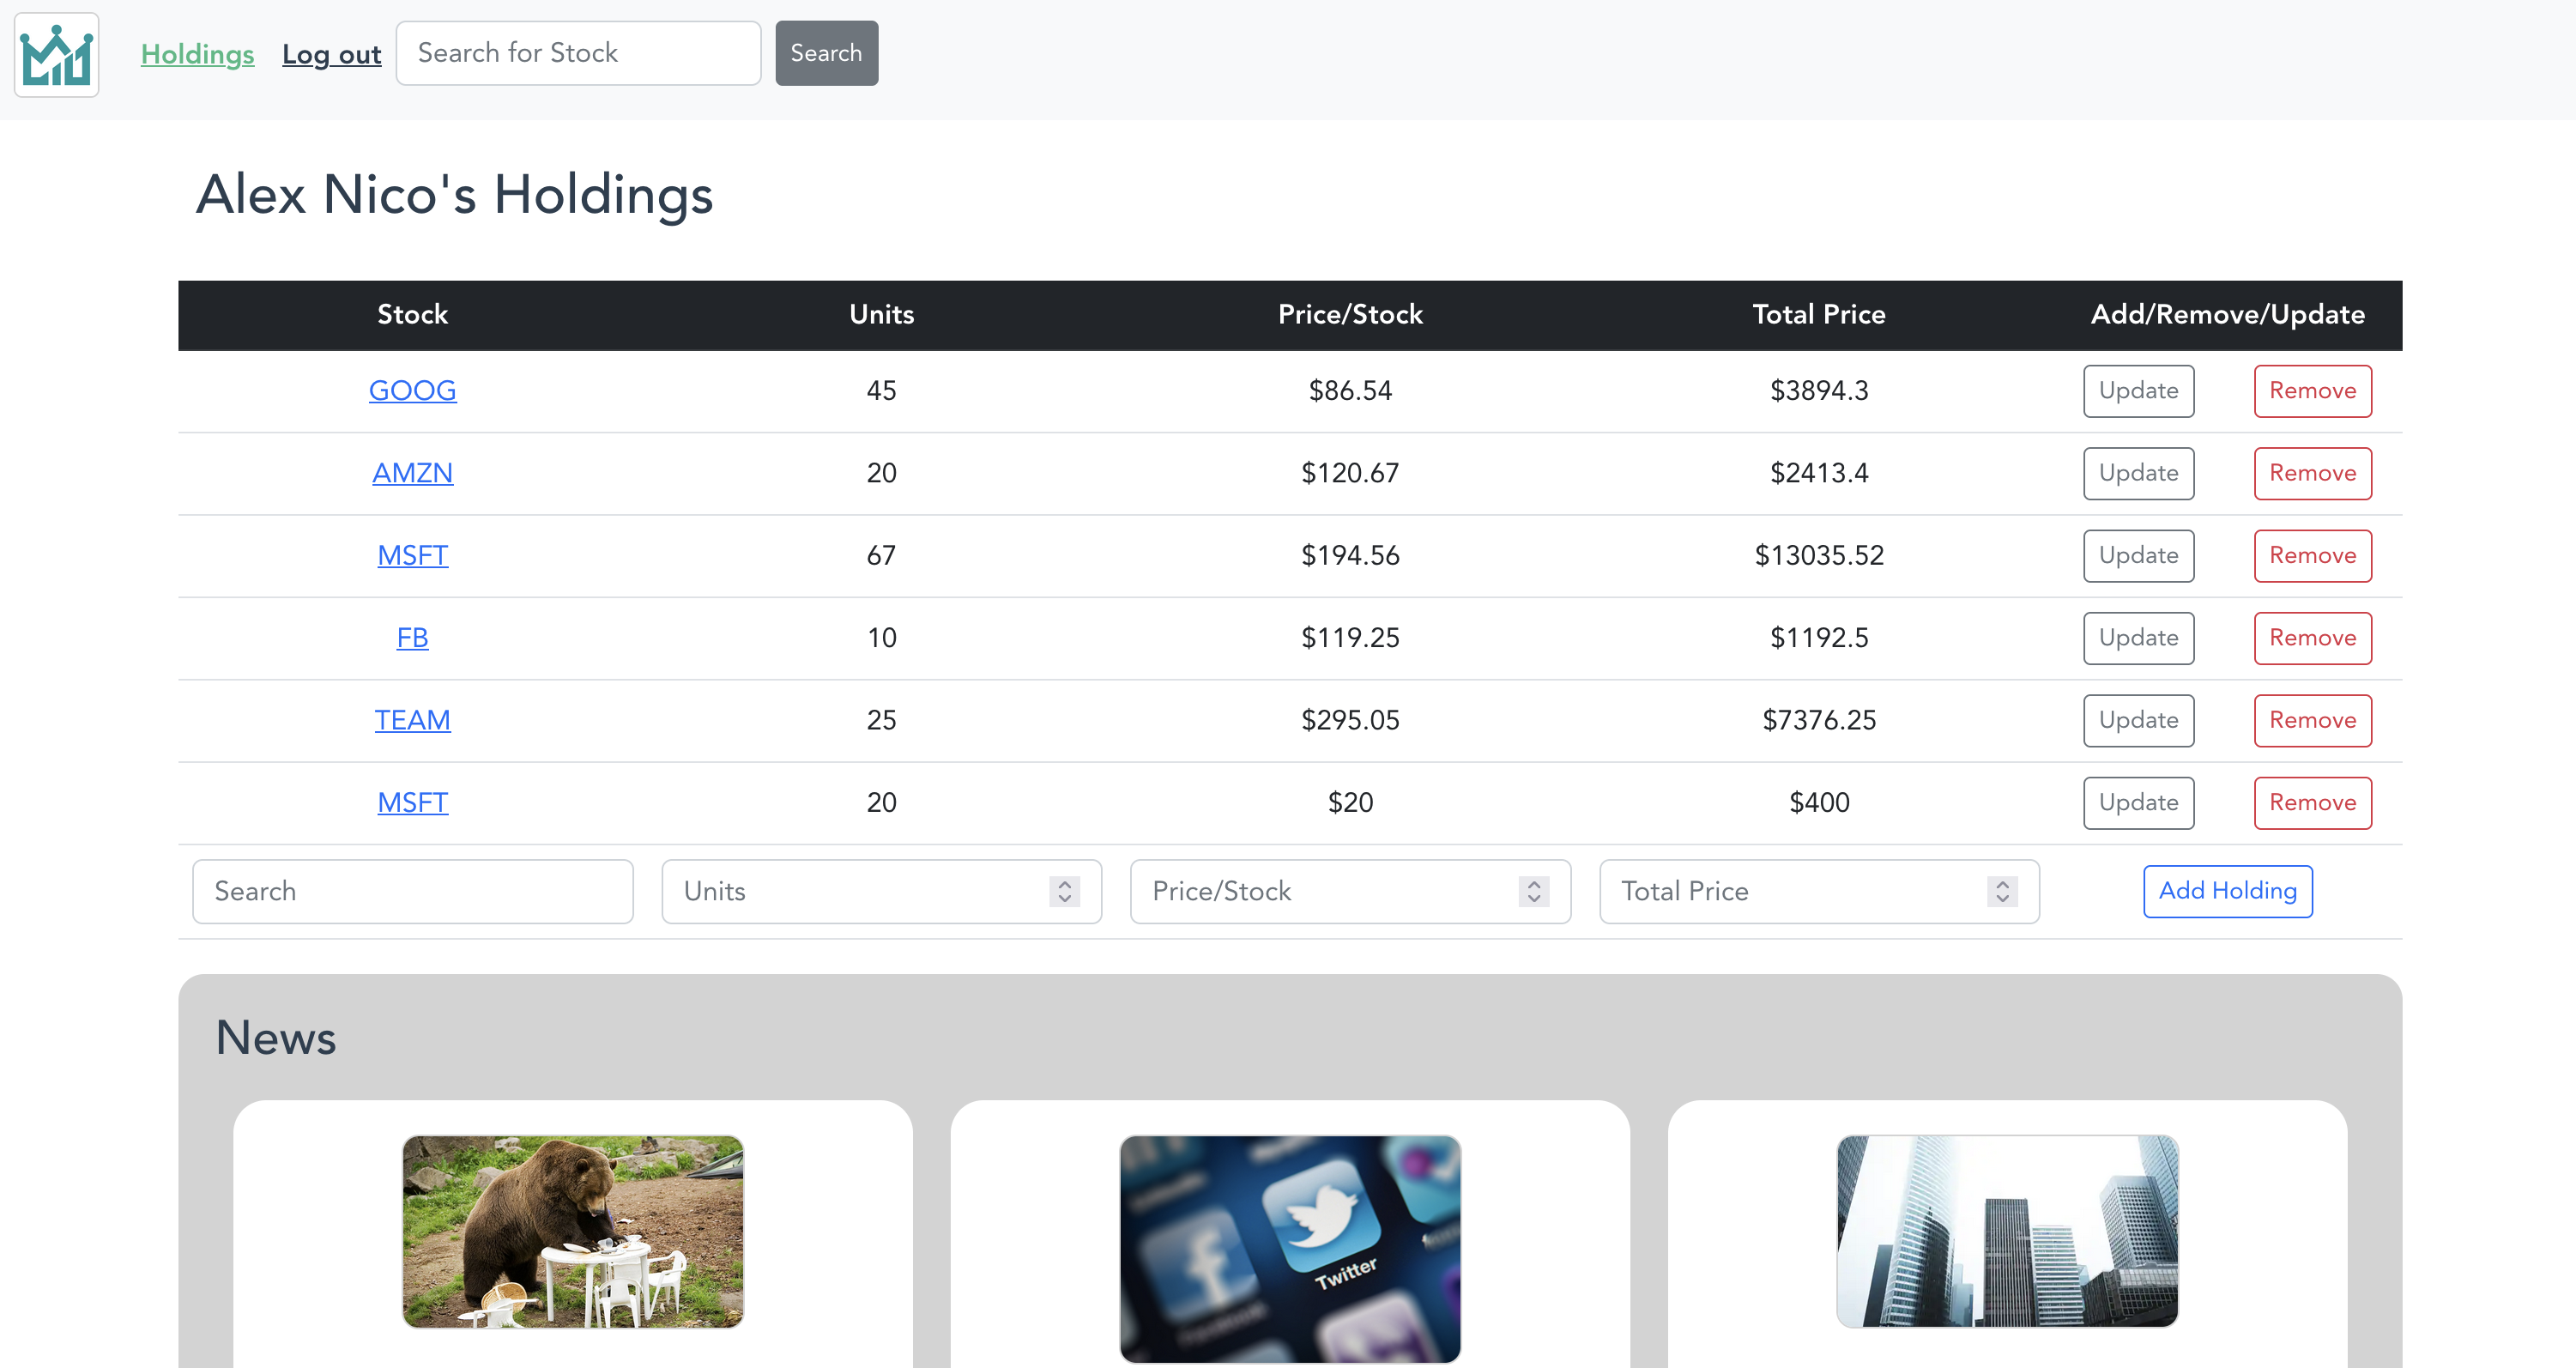Open the AMZN stock link
Screen dimensions: 2576x1368
pyautogui.click(x=412, y=473)
